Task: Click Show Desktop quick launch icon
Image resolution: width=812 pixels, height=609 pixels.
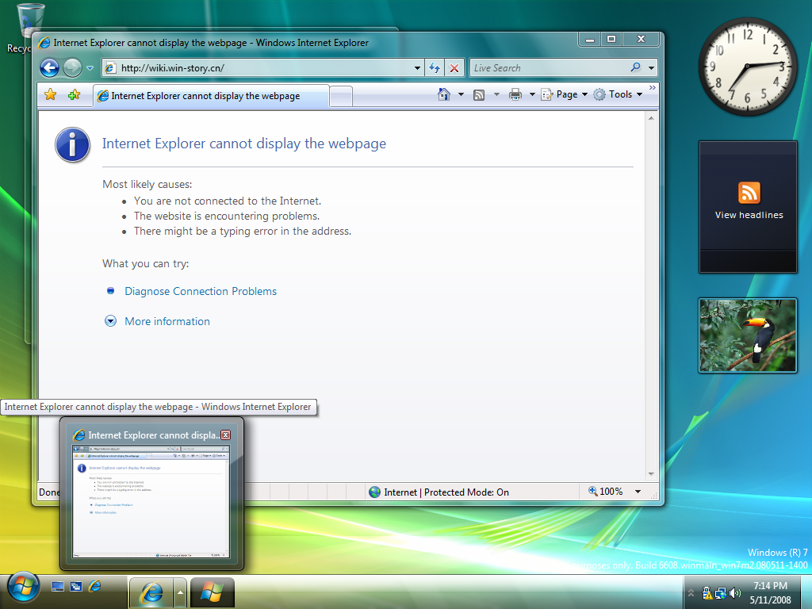Action: (57, 587)
